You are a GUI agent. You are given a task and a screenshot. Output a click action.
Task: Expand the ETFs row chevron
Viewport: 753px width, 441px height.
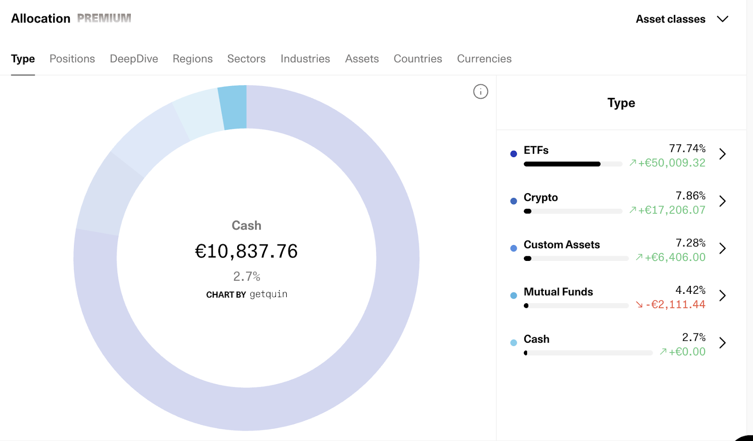point(722,154)
